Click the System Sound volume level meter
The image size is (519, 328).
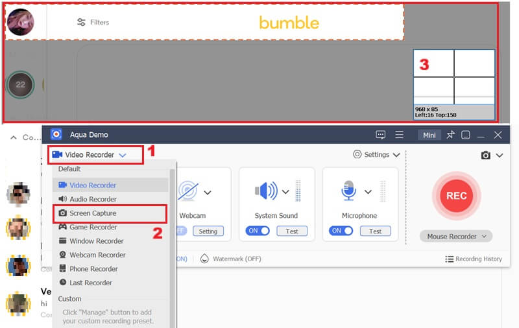[x=298, y=191]
